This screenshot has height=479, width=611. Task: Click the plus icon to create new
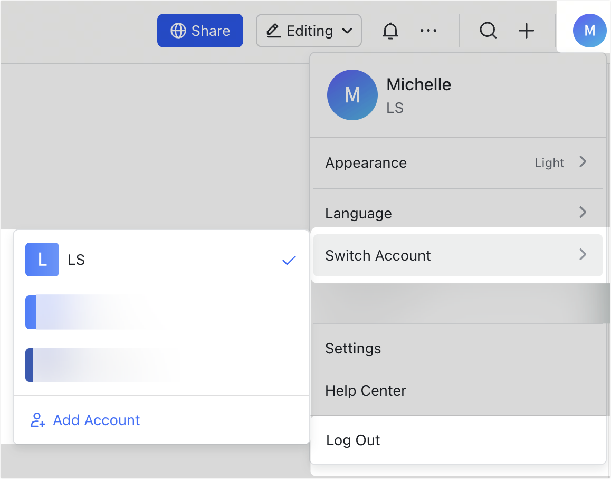pos(526,31)
